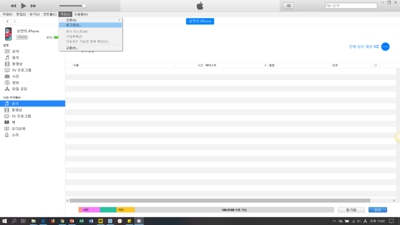Open the 컨트롤(C) menu

tap(49, 14)
